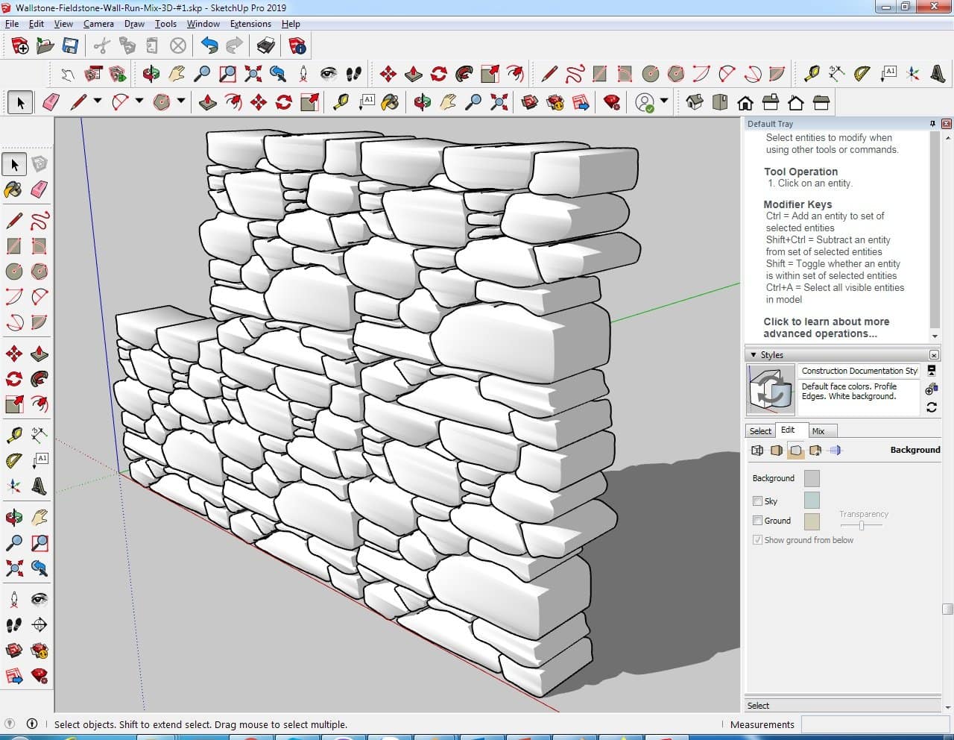Switch to Iso house view icon
This screenshot has width=954, height=740.
[x=695, y=102]
